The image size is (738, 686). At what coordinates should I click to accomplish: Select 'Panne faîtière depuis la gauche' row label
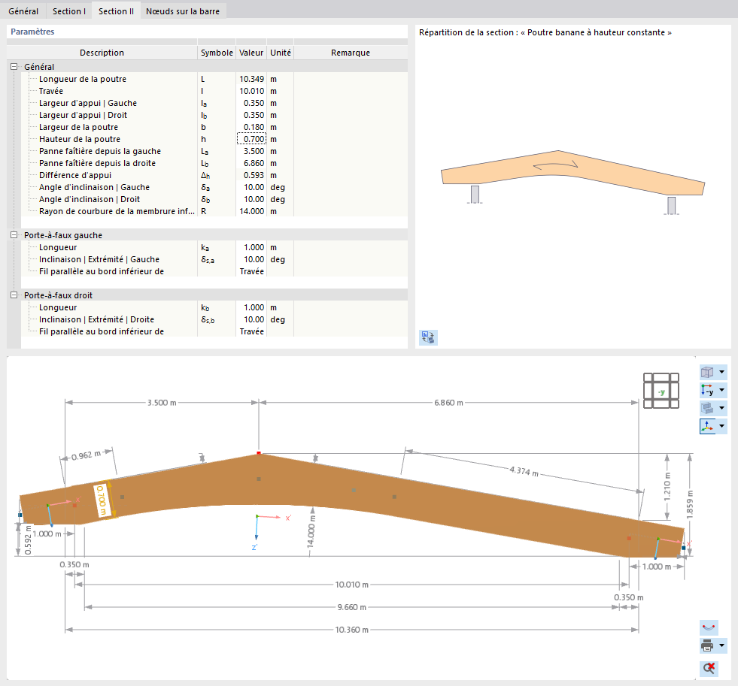point(100,151)
